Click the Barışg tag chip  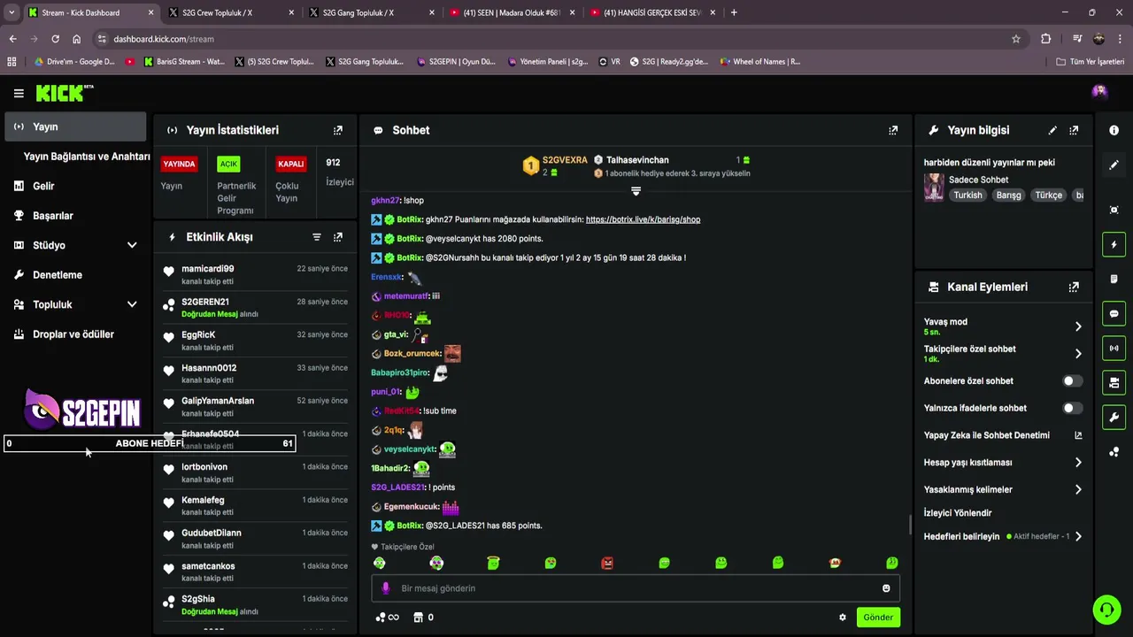pos(1008,195)
